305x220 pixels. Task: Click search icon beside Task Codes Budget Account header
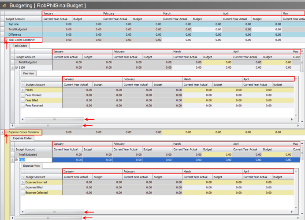[x=12, y=57]
